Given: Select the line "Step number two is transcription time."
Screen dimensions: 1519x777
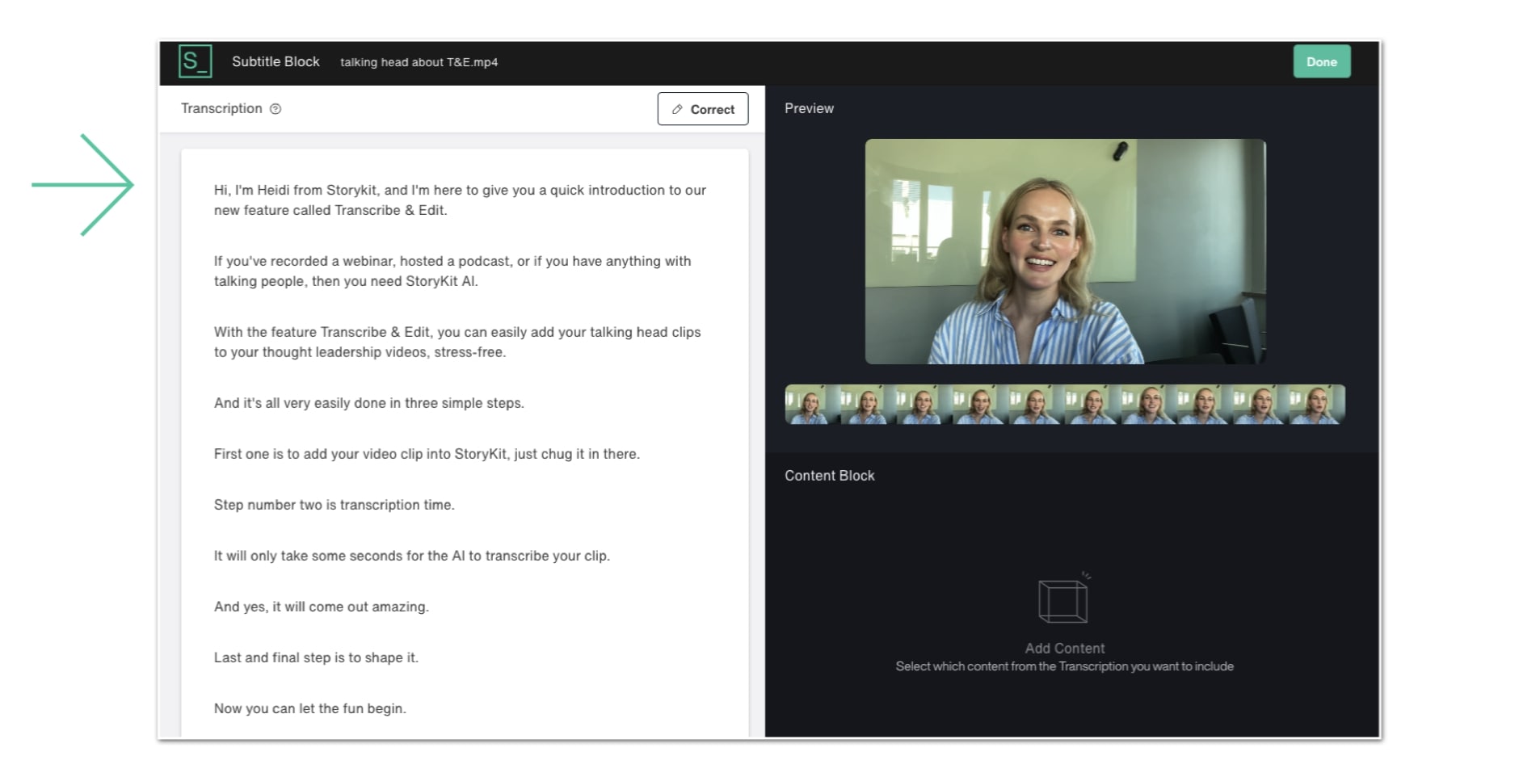Looking at the screenshot, I should click(335, 505).
